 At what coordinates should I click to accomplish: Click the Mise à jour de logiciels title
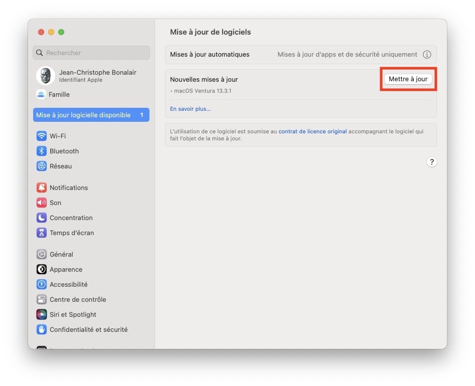coord(210,32)
